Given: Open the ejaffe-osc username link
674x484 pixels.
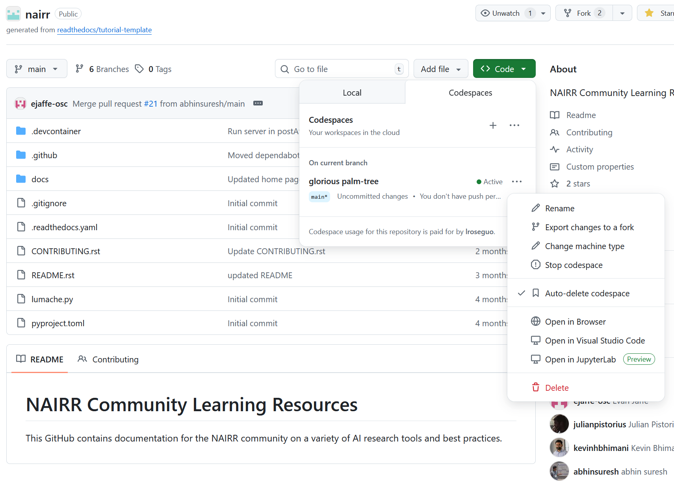Looking at the screenshot, I should click(49, 103).
